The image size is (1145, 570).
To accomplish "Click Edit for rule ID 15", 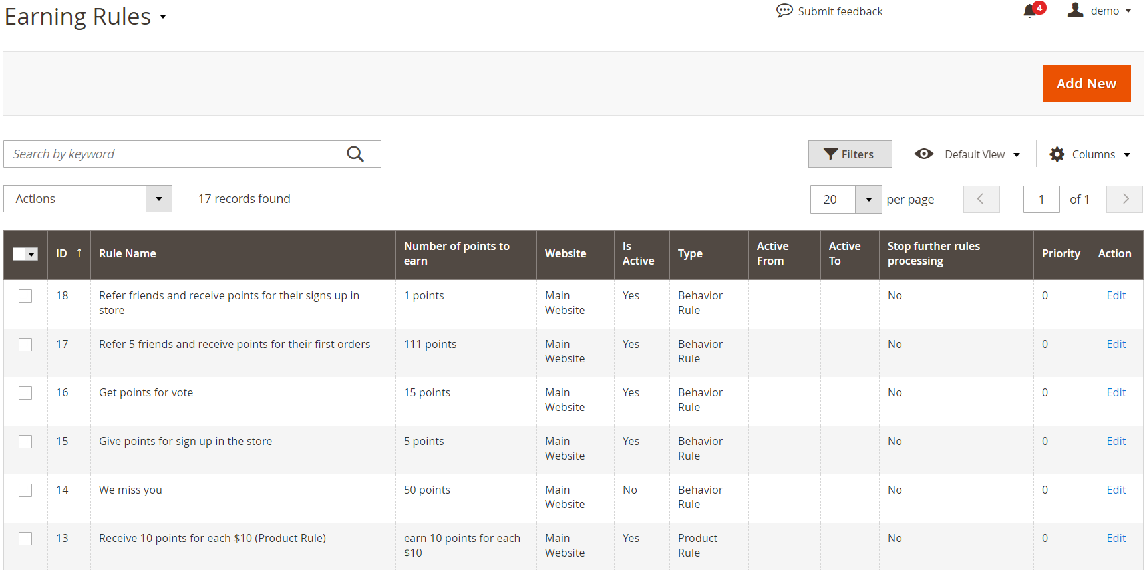I will click(1116, 441).
